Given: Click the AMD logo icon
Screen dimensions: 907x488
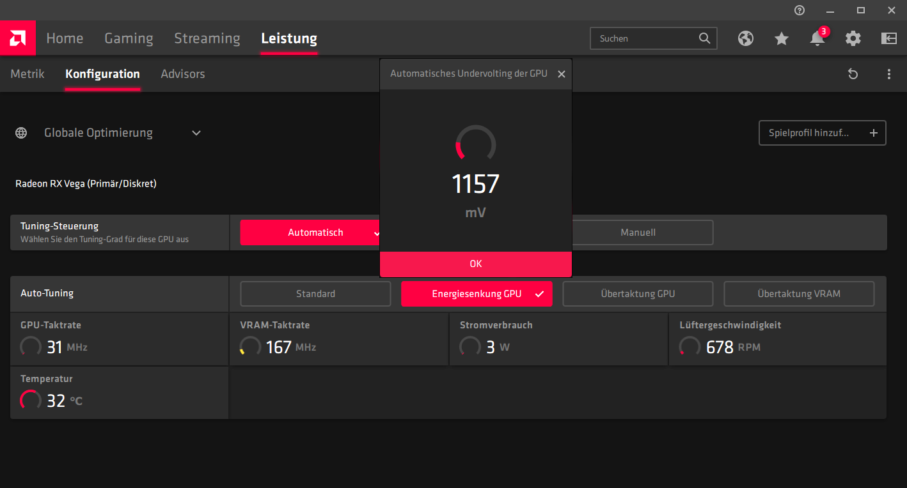Looking at the screenshot, I should tap(17, 38).
